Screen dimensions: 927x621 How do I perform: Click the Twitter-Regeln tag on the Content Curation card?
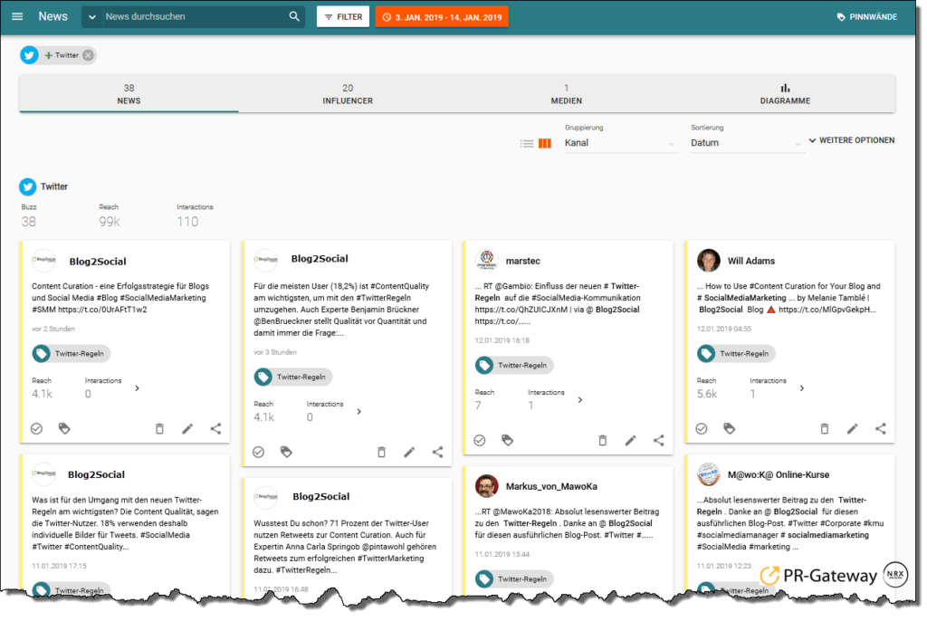coord(71,354)
